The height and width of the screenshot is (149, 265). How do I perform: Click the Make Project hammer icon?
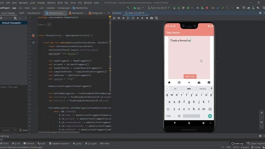click(128, 8)
